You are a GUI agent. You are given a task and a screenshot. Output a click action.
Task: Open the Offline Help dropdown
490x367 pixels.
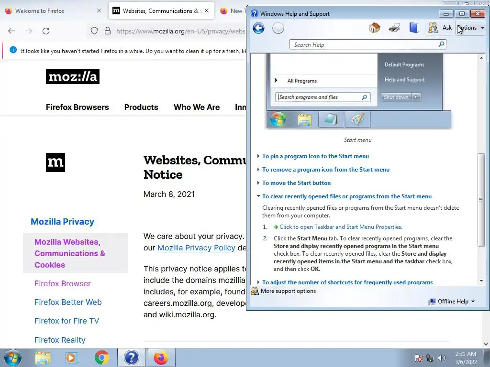tap(452, 302)
